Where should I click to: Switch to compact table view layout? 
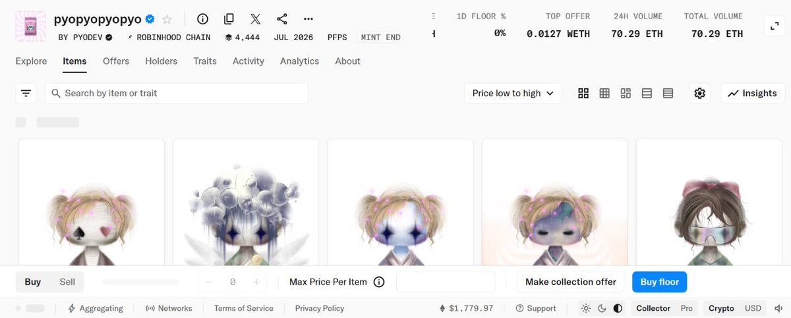668,93
